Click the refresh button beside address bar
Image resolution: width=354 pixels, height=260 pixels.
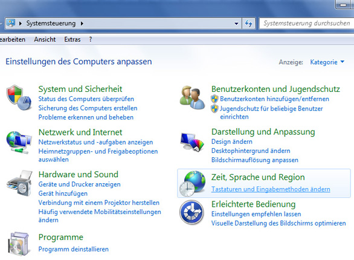point(248,23)
